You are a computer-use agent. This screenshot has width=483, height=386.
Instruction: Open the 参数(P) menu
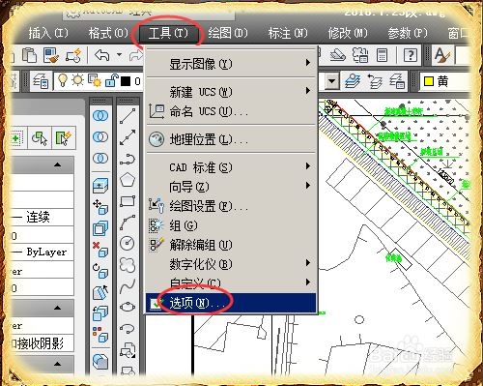click(x=408, y=33)
